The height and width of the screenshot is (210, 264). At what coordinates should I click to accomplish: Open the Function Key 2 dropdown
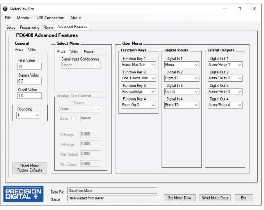(138, 78)
